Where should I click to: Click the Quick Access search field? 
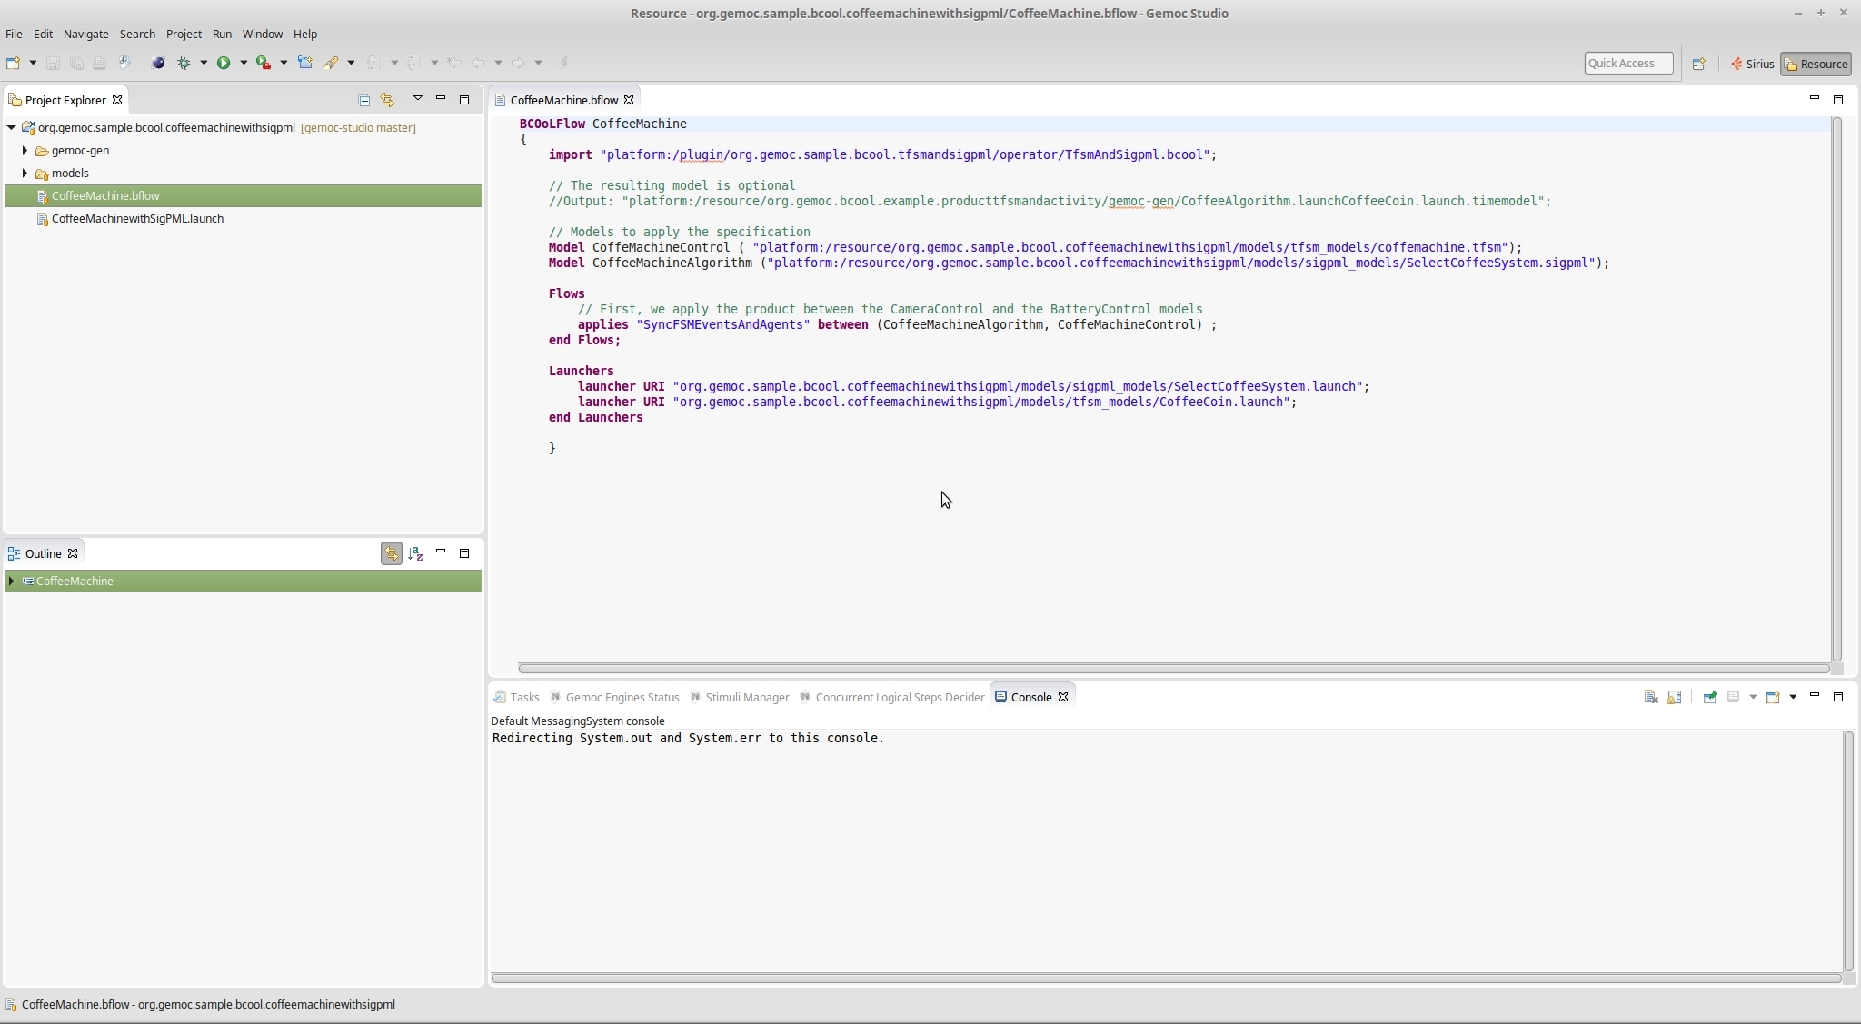tap(1627, 63)
